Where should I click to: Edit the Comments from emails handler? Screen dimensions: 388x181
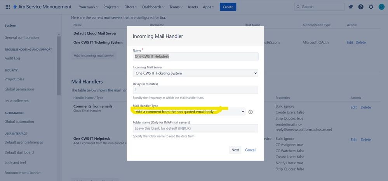[x=353, y=107]
